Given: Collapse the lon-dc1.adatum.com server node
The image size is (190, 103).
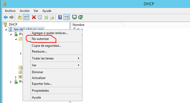Looking at the screenshot, I should (x=6, y=30).
